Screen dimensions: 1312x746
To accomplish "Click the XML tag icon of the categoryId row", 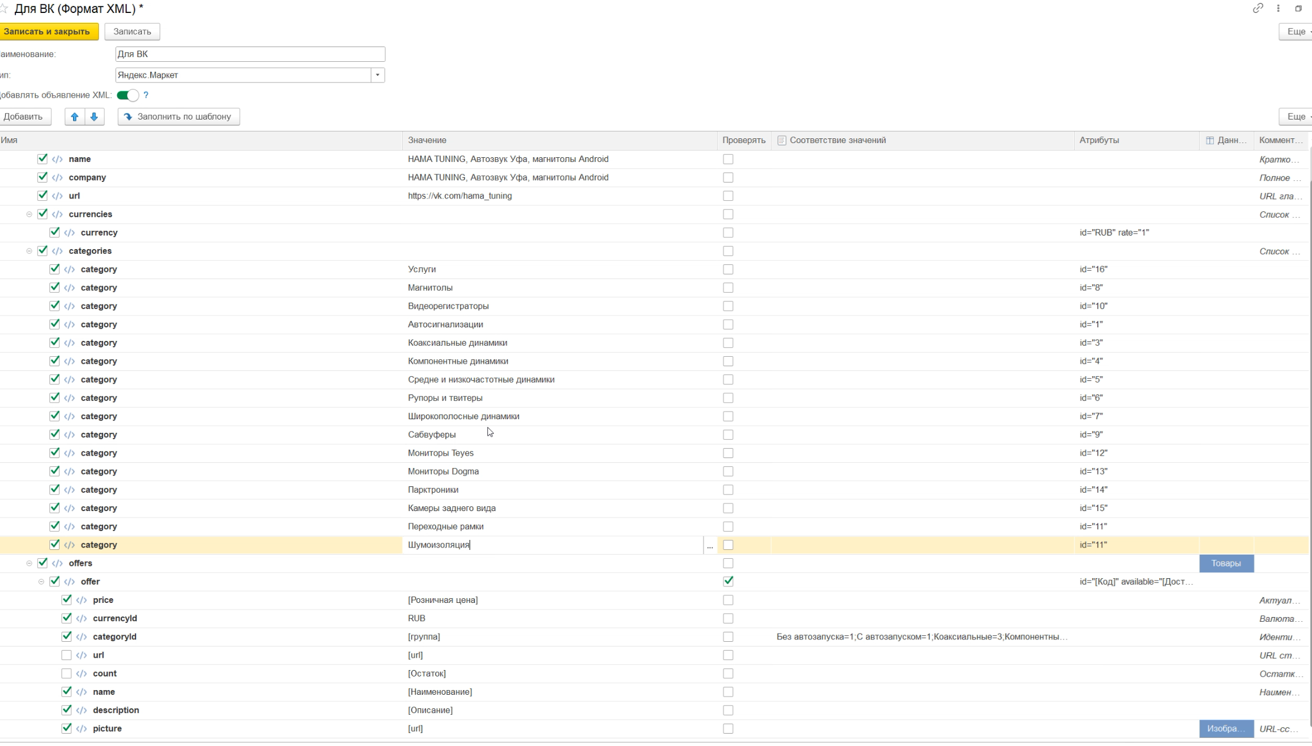I will 81,637.
